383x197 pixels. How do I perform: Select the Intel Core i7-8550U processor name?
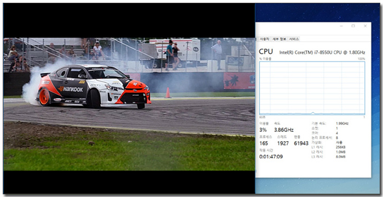[322, 53]
